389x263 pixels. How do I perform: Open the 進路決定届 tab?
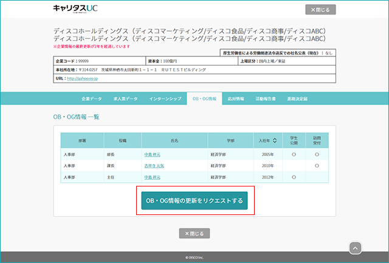[x=297, y=98]
